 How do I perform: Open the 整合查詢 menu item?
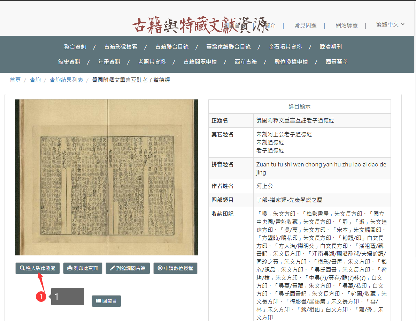[x=75, y=47]
